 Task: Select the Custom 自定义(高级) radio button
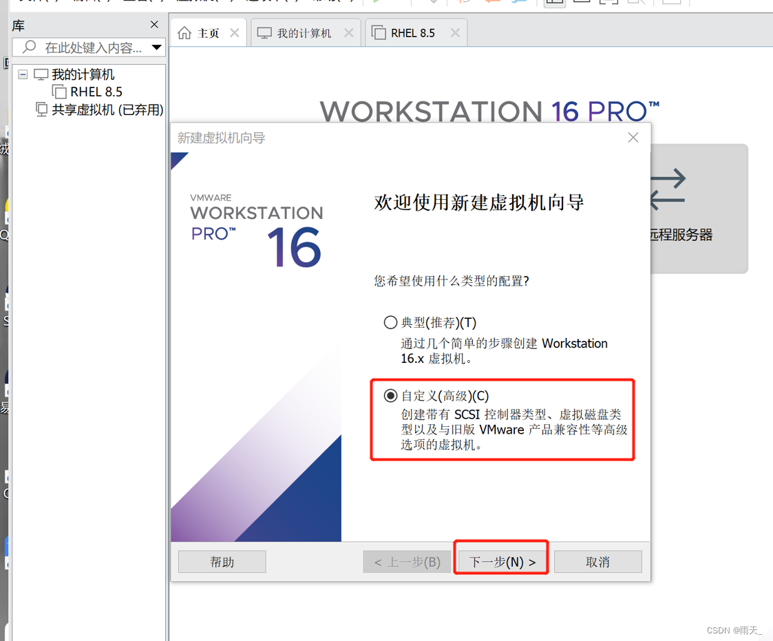390,395
